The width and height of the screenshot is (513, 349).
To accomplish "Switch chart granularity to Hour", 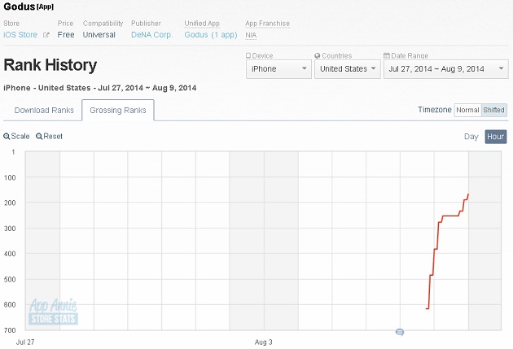I will click(x=496, y=137).
